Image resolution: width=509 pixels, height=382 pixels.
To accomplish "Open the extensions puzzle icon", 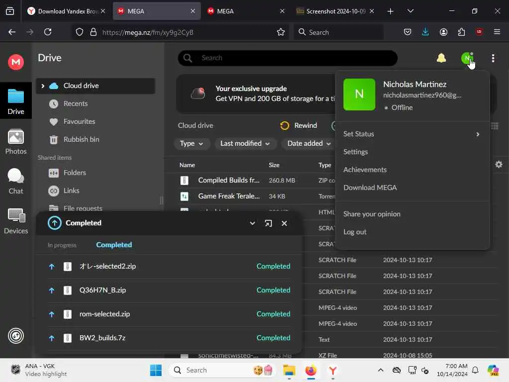I will [x=461, y=32].
